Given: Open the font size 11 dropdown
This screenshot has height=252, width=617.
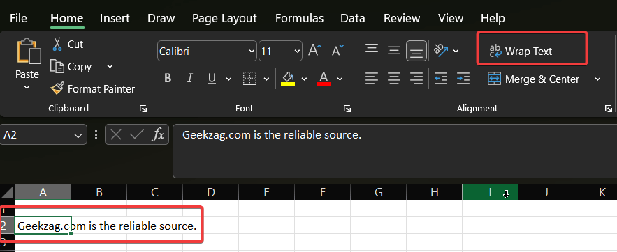Looking at the screenshot, I should pos(297,52).
